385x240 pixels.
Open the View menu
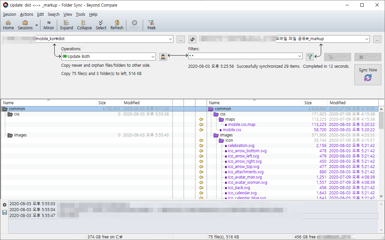point(67,14)
